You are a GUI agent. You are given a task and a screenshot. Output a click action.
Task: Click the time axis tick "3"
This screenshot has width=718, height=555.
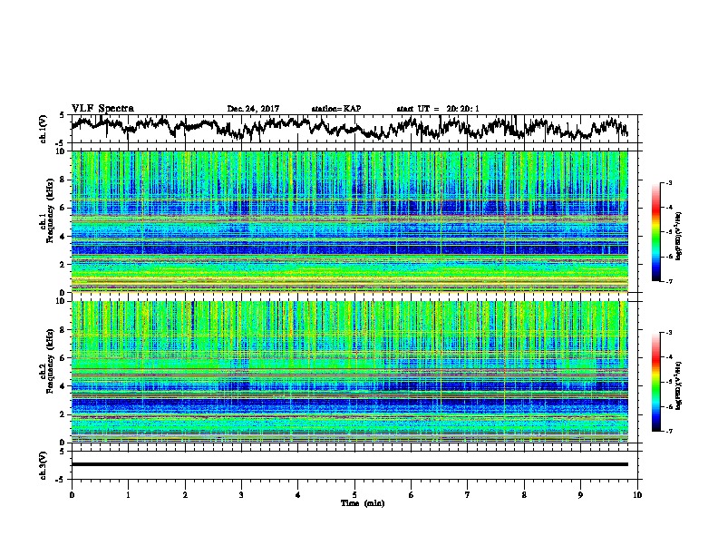tap(241, 495)
